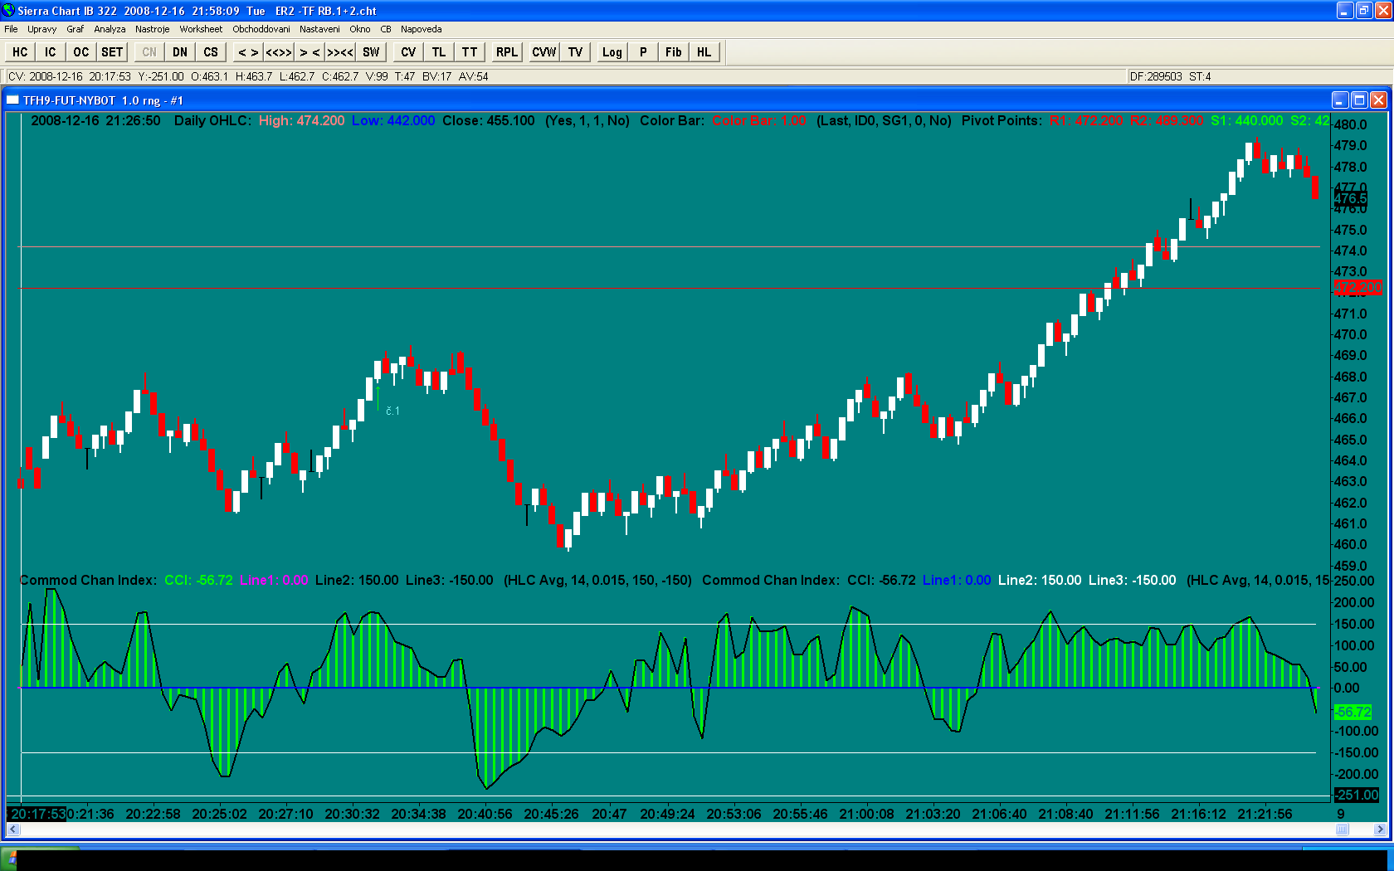The height and width of the screenshot is (871, 1394).
Task: Expand the Analyza menu
Action: (x=110, y=29)
